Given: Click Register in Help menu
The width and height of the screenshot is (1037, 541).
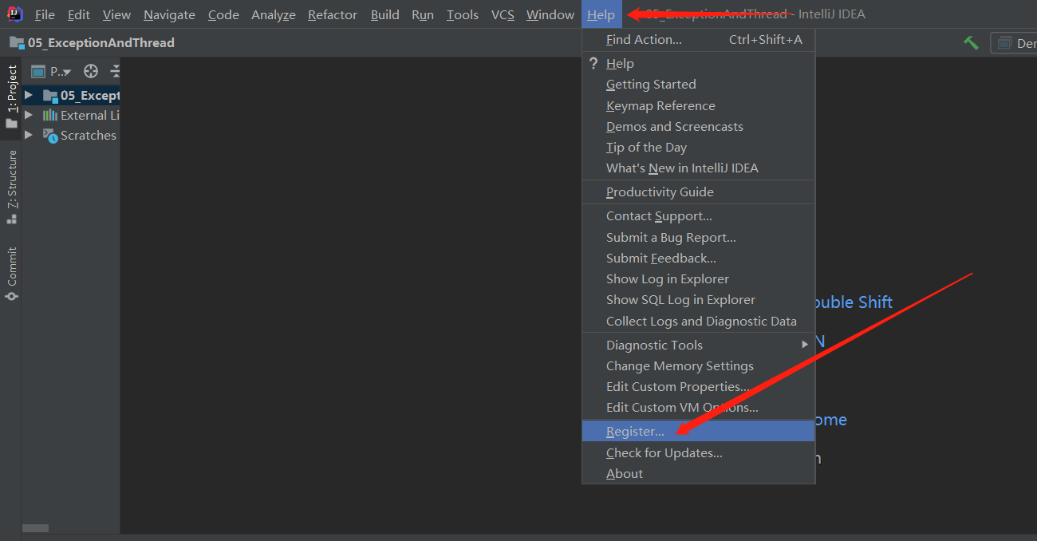Looking at the screenshot, I should pyautogui.click(x=698, y=431).
